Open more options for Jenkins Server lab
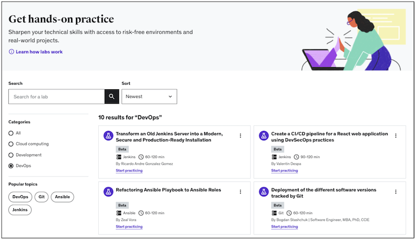Viewport: 416px width, 239px height. click(x=240, y=136)
